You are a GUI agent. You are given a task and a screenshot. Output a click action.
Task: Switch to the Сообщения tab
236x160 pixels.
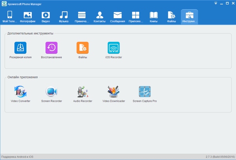pyautogui.click(x=118, y=17)
